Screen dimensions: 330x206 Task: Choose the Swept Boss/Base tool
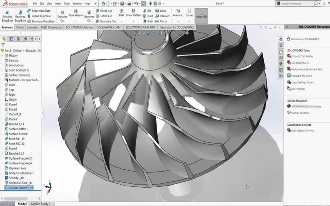coord(39,11)
